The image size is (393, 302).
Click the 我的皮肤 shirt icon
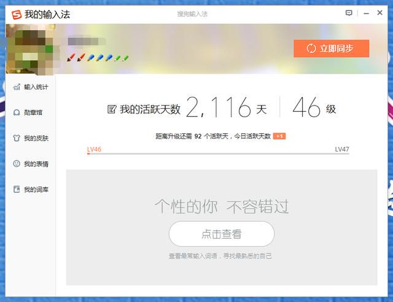click(17, 138)
